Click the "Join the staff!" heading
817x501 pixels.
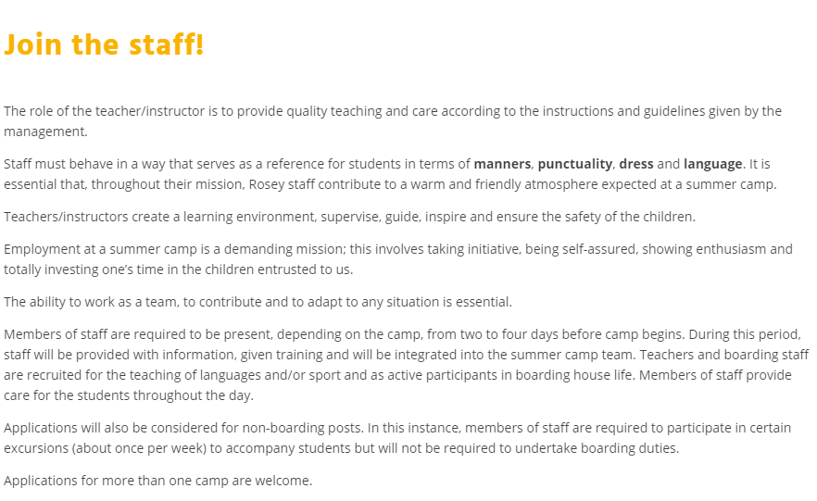tap(104, 44)
